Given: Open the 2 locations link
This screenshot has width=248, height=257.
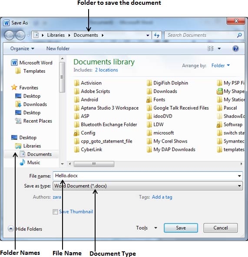Looking at the screenshot, I should (106, 70).
